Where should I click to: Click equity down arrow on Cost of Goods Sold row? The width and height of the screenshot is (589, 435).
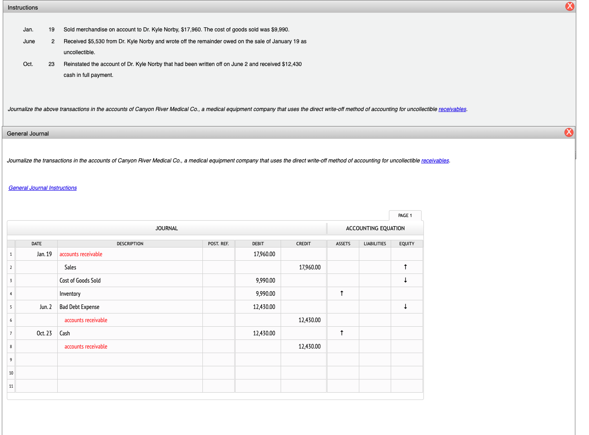click(x=405, y=280)
